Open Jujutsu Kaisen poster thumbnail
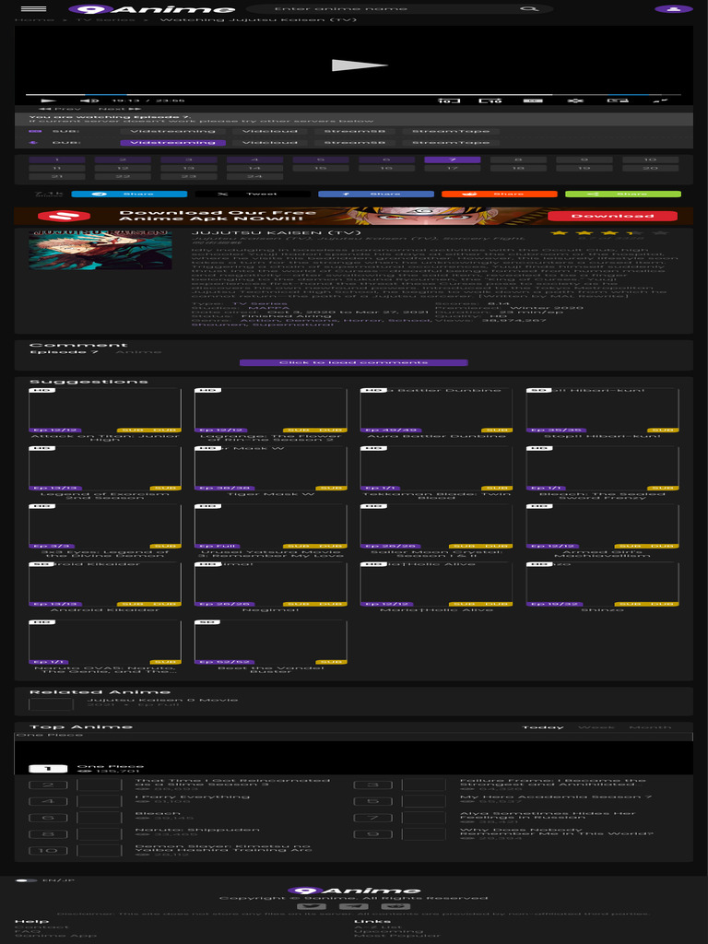708x944 pixels. point(100,249)
